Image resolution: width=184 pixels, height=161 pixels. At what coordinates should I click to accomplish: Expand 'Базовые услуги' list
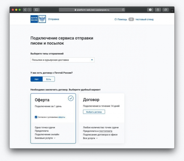45,138
